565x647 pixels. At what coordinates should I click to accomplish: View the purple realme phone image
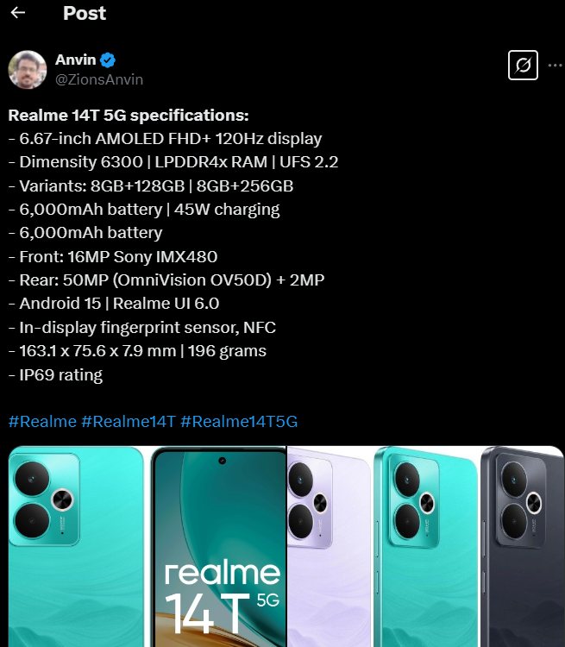329,546
